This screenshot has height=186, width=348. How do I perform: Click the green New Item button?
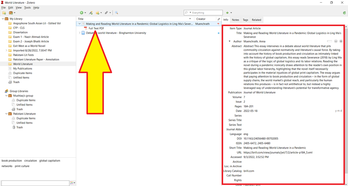83,13
